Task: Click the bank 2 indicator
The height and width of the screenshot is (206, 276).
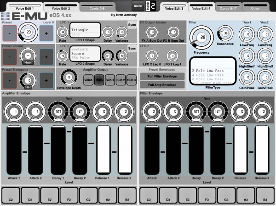Action: tap(151, 6)
